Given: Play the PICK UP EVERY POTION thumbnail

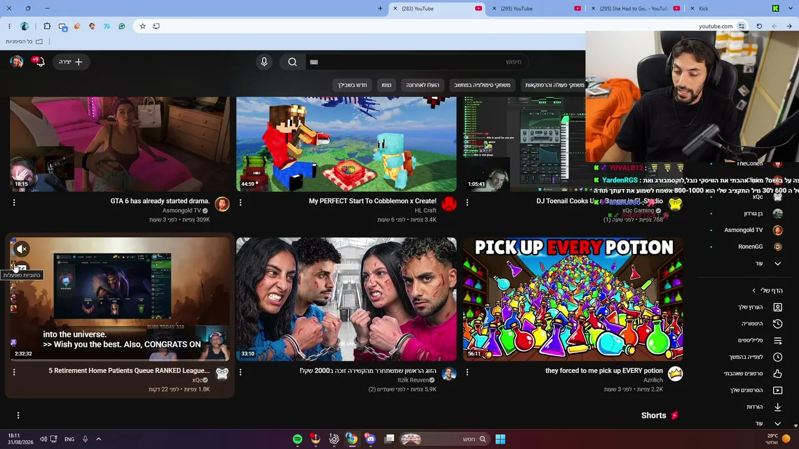Looking at the screenshot, I should click(x=573, y=299).
